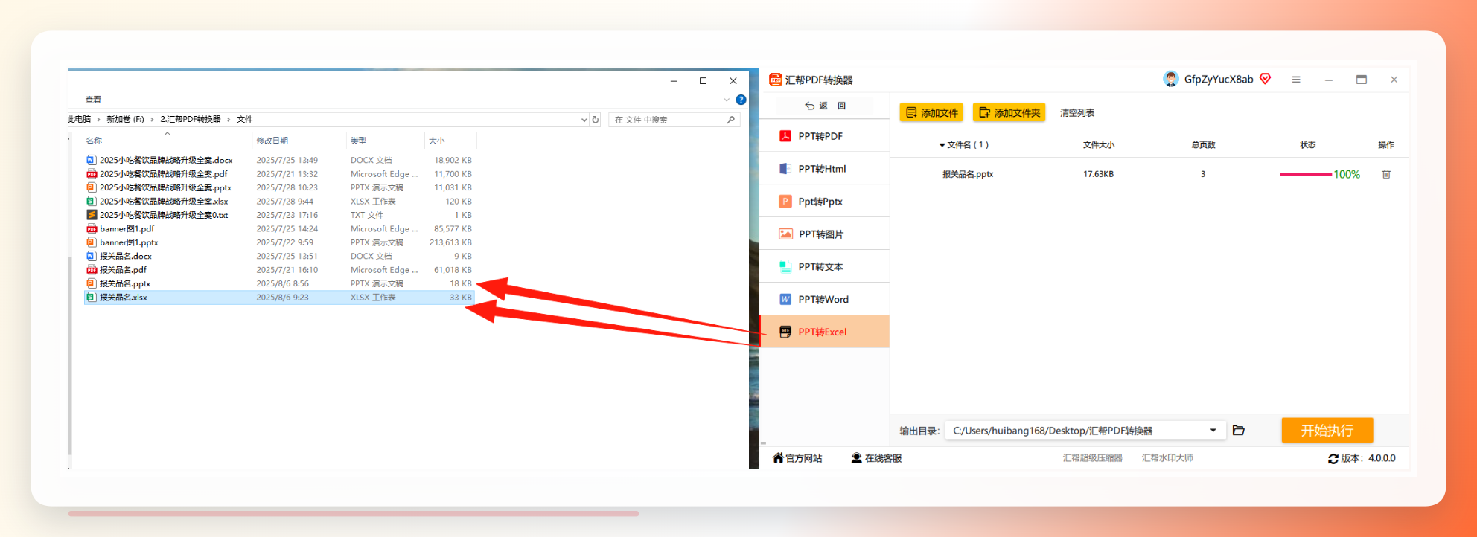This screenshot has height=537, width=1477.
Task: Click 2.汇帮PDF转换器 breadcrumb folder
Action: click(191, 119)
